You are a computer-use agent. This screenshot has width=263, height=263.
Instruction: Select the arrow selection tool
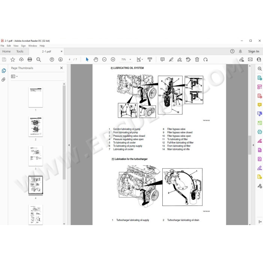(x=87, y=59)
